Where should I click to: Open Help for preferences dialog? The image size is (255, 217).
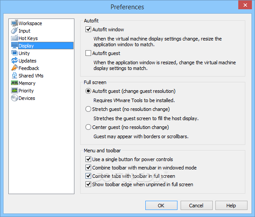tap(231, 206)
